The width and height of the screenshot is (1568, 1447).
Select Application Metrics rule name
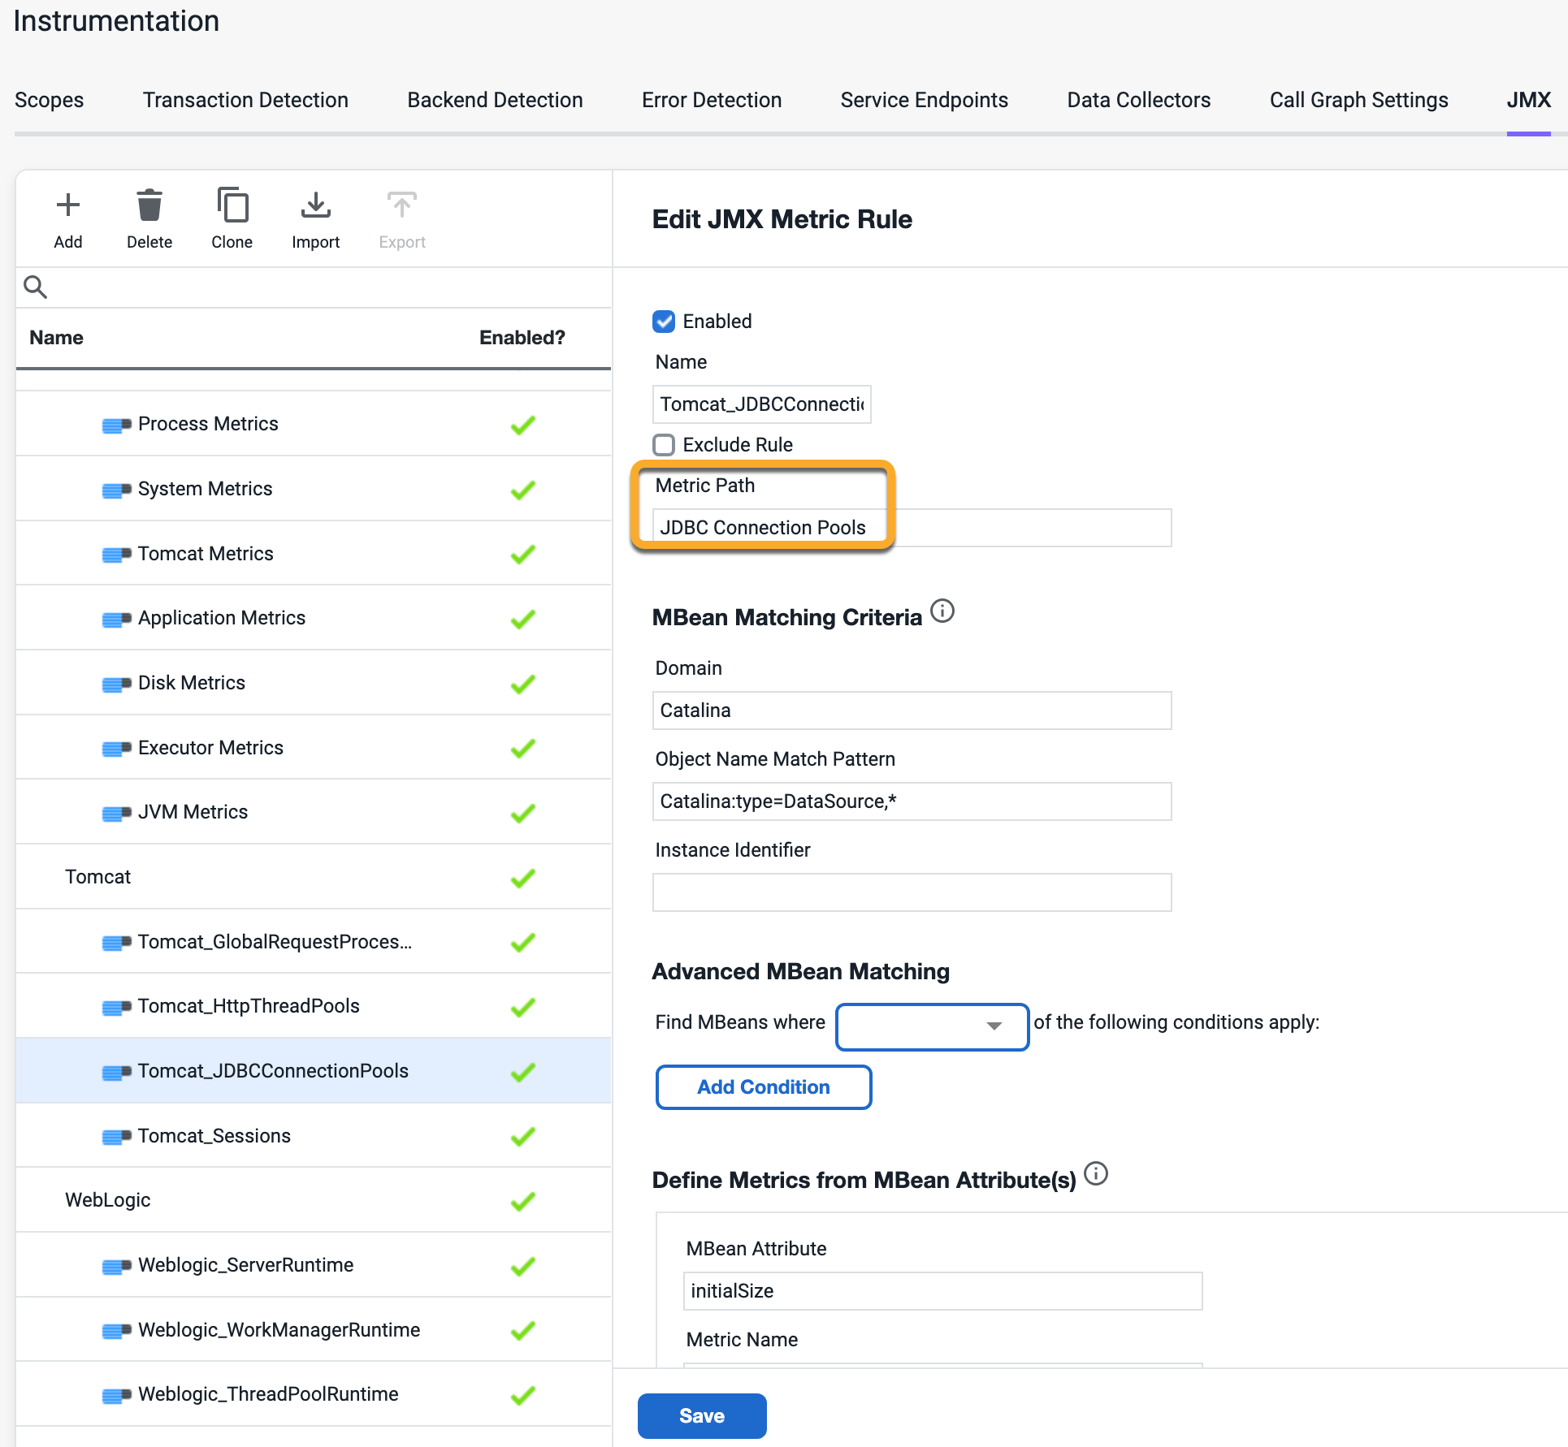[222, 618]
